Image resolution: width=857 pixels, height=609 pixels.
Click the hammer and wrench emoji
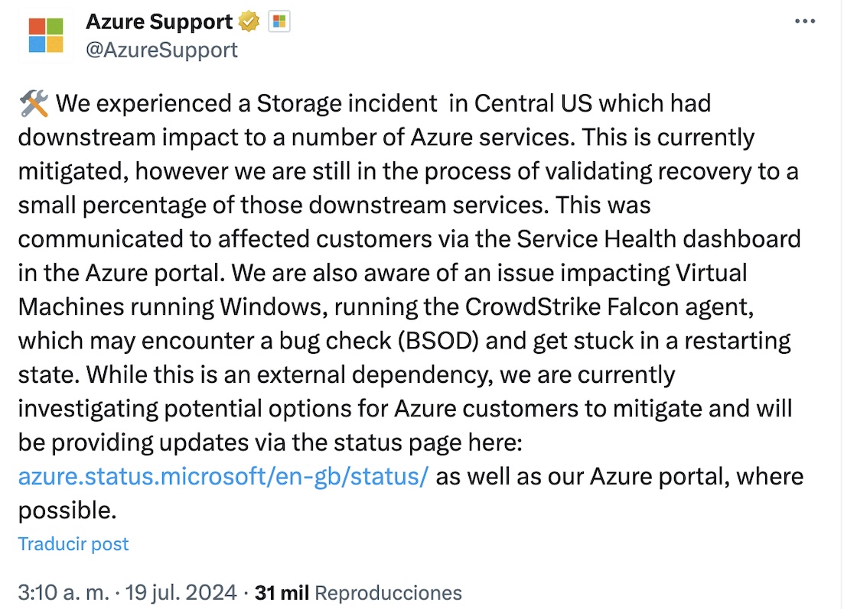click(x=33, y=103)
